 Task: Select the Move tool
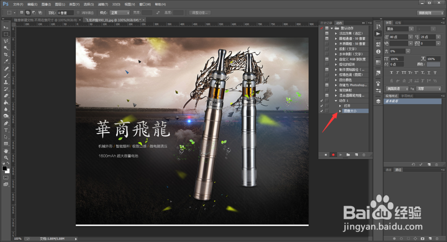pyautogui.click(x=6, y=28)
